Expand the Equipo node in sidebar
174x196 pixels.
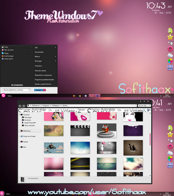(x=20, y=141)
